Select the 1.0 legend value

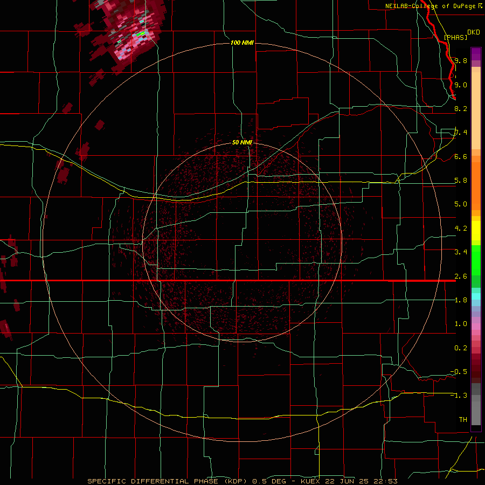(461, 324)
